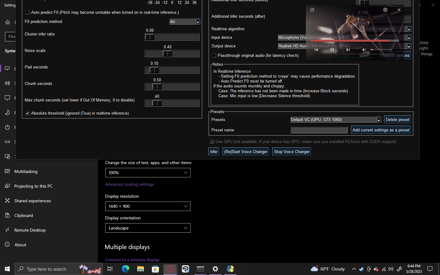Open Wi-Fi network tray icon

(x=384, y=269)
